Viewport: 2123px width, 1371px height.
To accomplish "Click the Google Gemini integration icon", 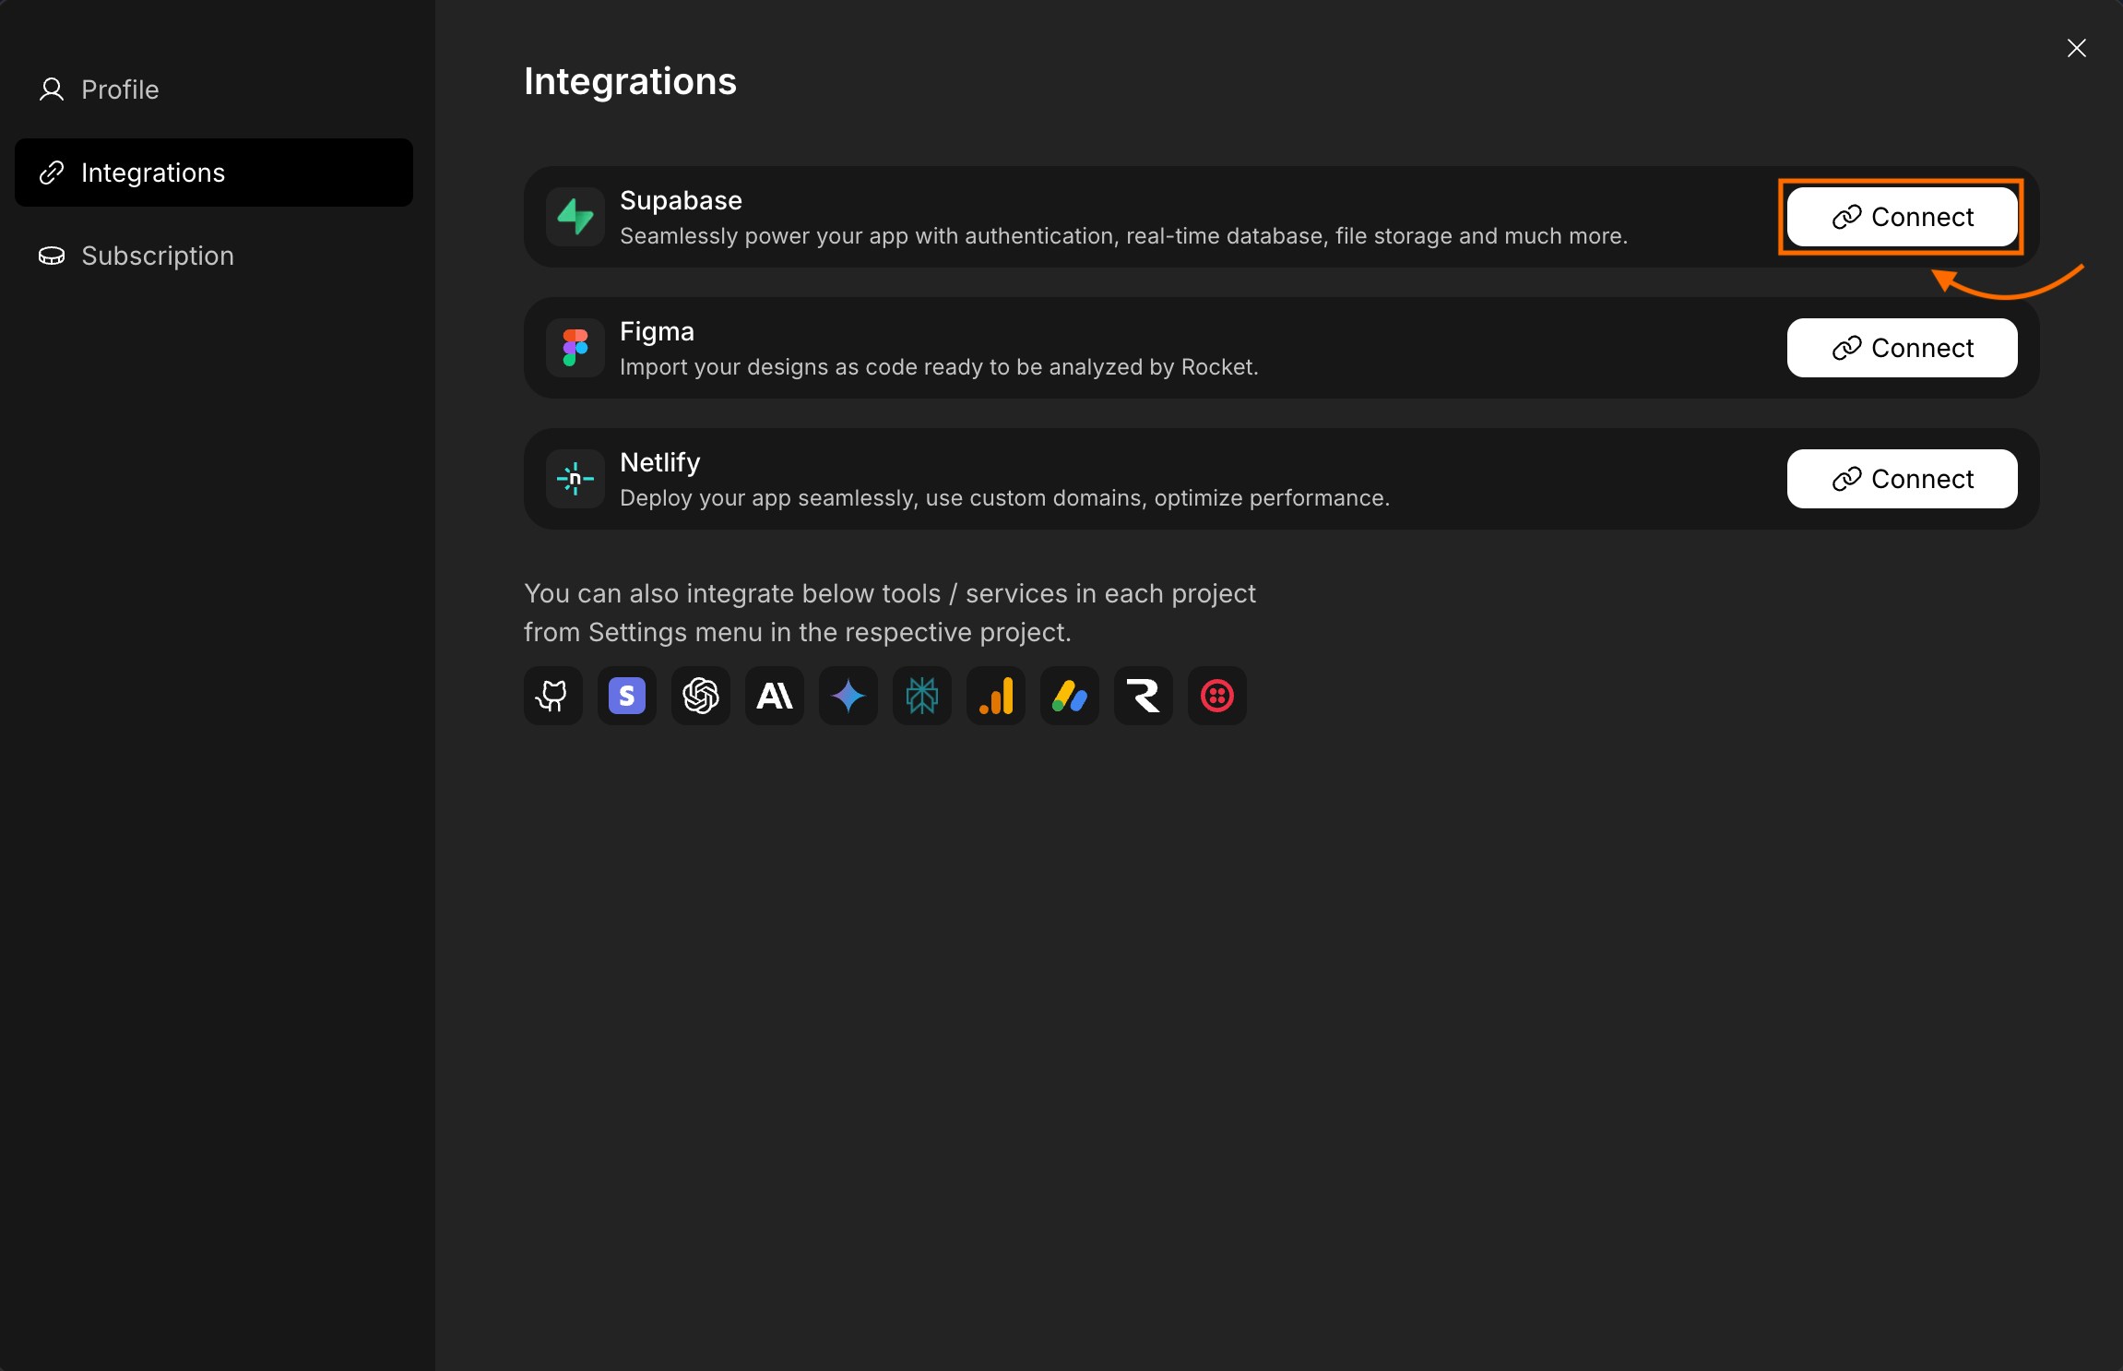I will pos(848,697).
